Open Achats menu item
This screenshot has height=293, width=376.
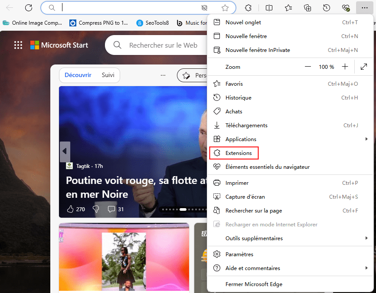290,112
